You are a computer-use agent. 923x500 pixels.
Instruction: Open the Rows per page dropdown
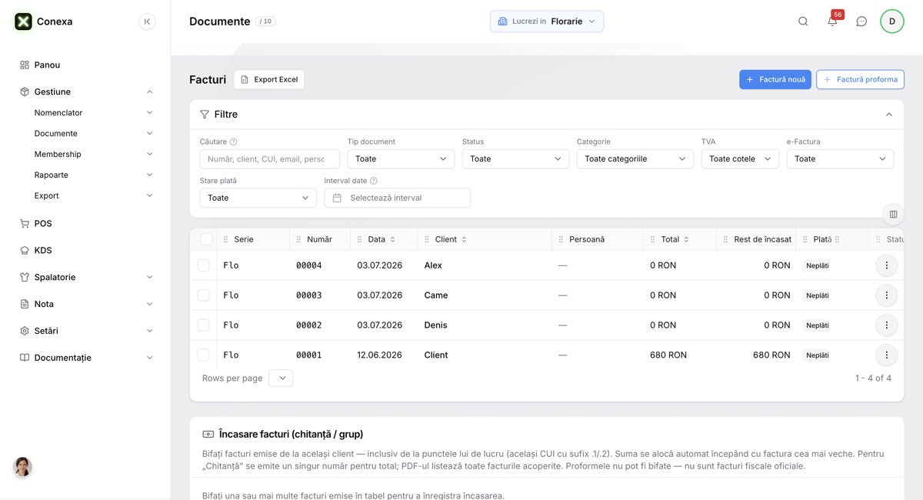tap(281, 378)
